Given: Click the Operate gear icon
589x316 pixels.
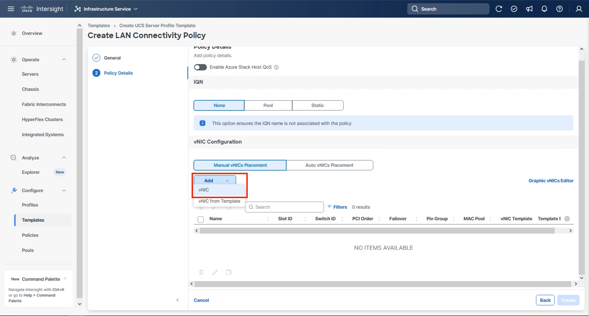Looking at the screenshot, I should tap(14, 60).
